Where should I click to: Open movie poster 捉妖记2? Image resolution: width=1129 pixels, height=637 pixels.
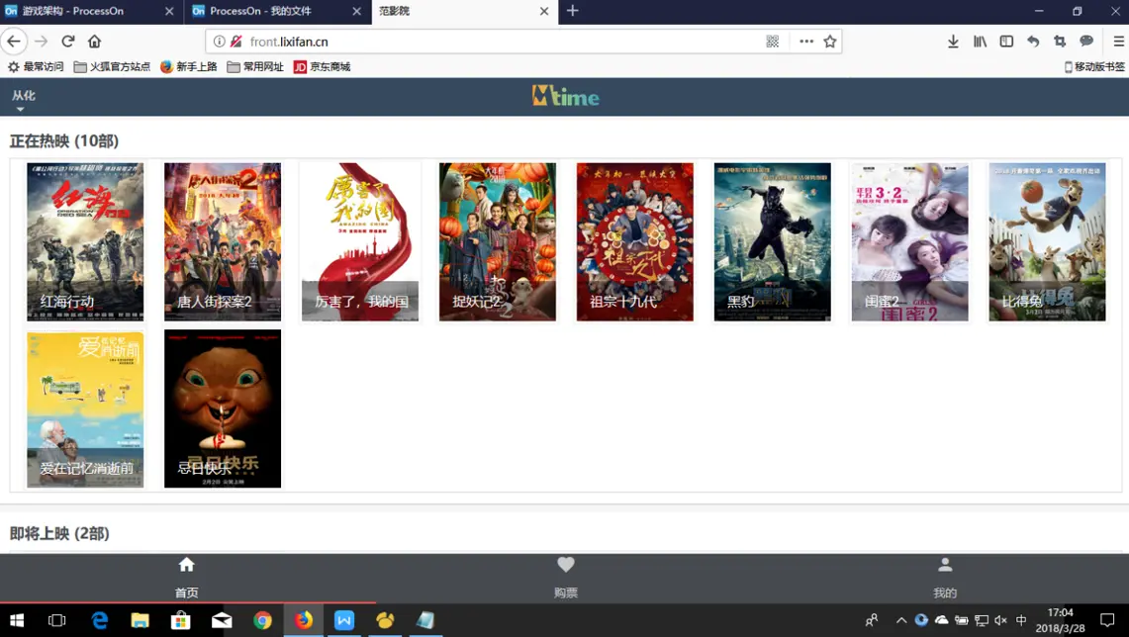click(x=498, y=242)
